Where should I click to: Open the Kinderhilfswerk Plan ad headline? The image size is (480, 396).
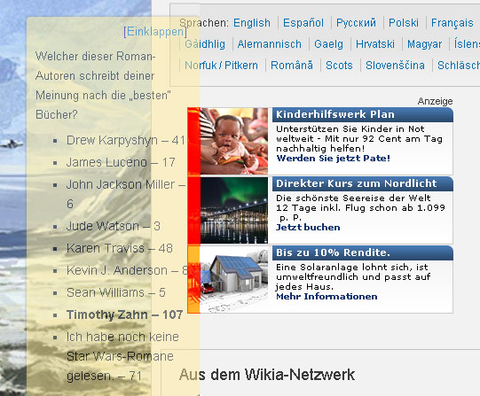click(335, 114)
